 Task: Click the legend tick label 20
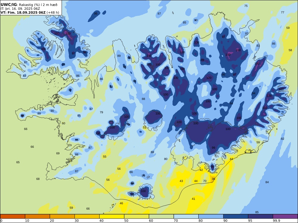point(52,221)
